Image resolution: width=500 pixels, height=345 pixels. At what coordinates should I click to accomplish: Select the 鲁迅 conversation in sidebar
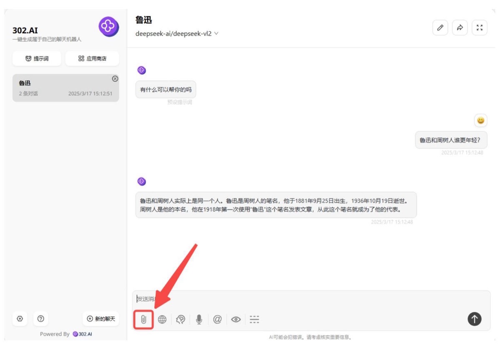(66, 88)
